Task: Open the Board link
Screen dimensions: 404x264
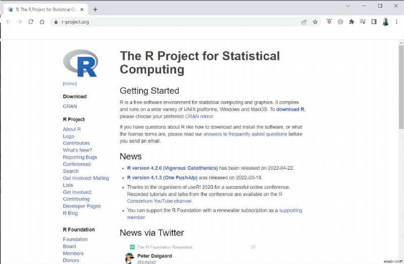Action: click(x=69, y=246)
